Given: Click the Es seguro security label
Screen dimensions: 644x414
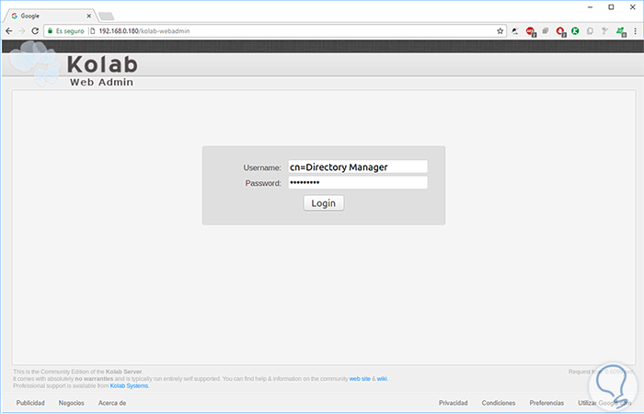Looking at the screenshot, I should (x=70, y=31).
